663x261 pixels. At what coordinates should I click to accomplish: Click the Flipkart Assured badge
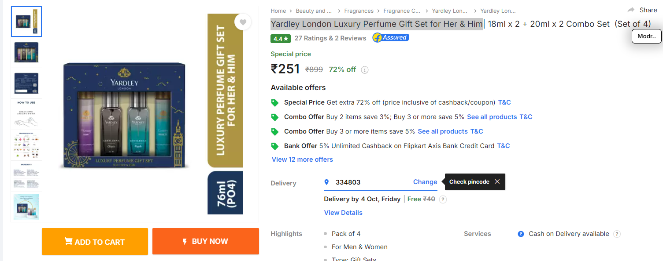pyautogui.click(x=391, y=38)
